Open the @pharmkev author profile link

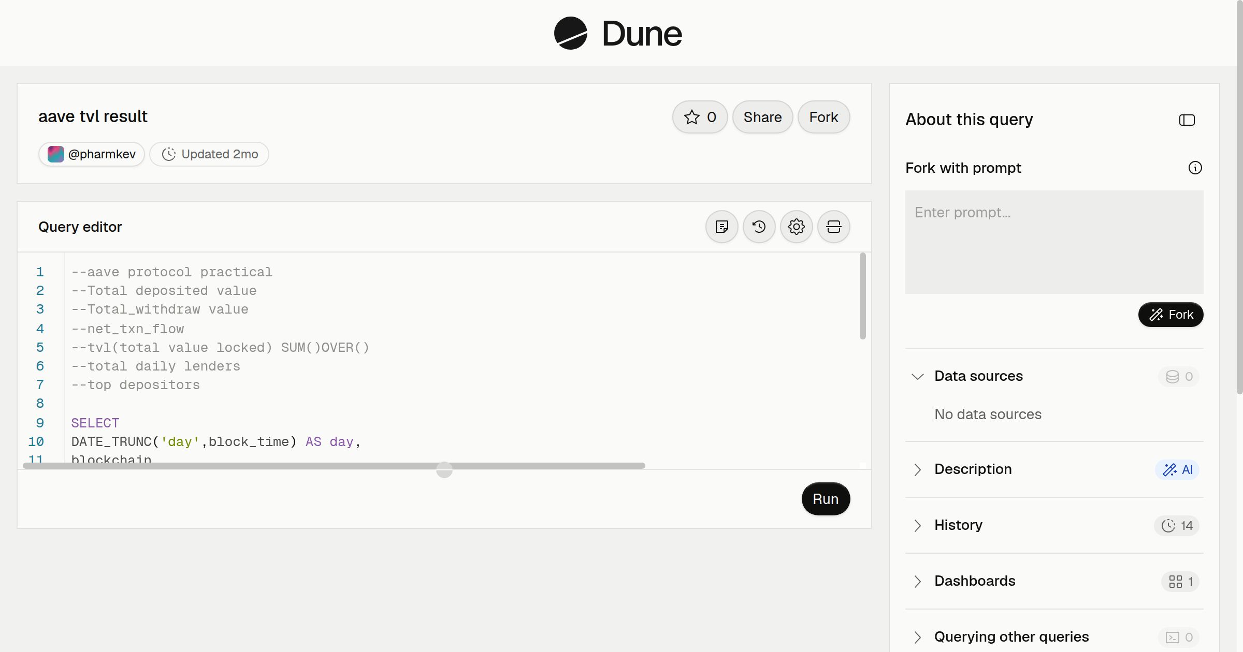tap(92, 154)
